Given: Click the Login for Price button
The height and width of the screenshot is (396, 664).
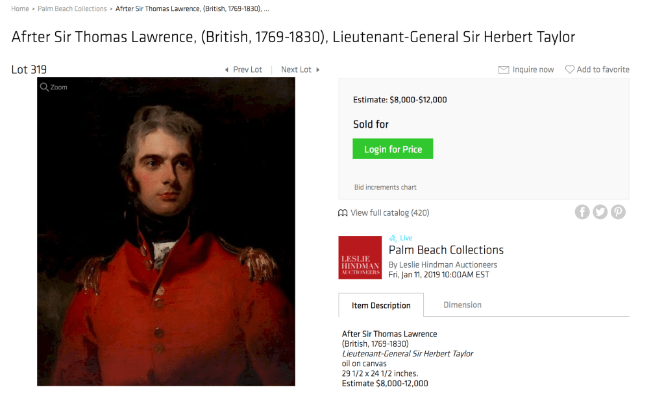Looking at the screenshot, I should 393,149.
